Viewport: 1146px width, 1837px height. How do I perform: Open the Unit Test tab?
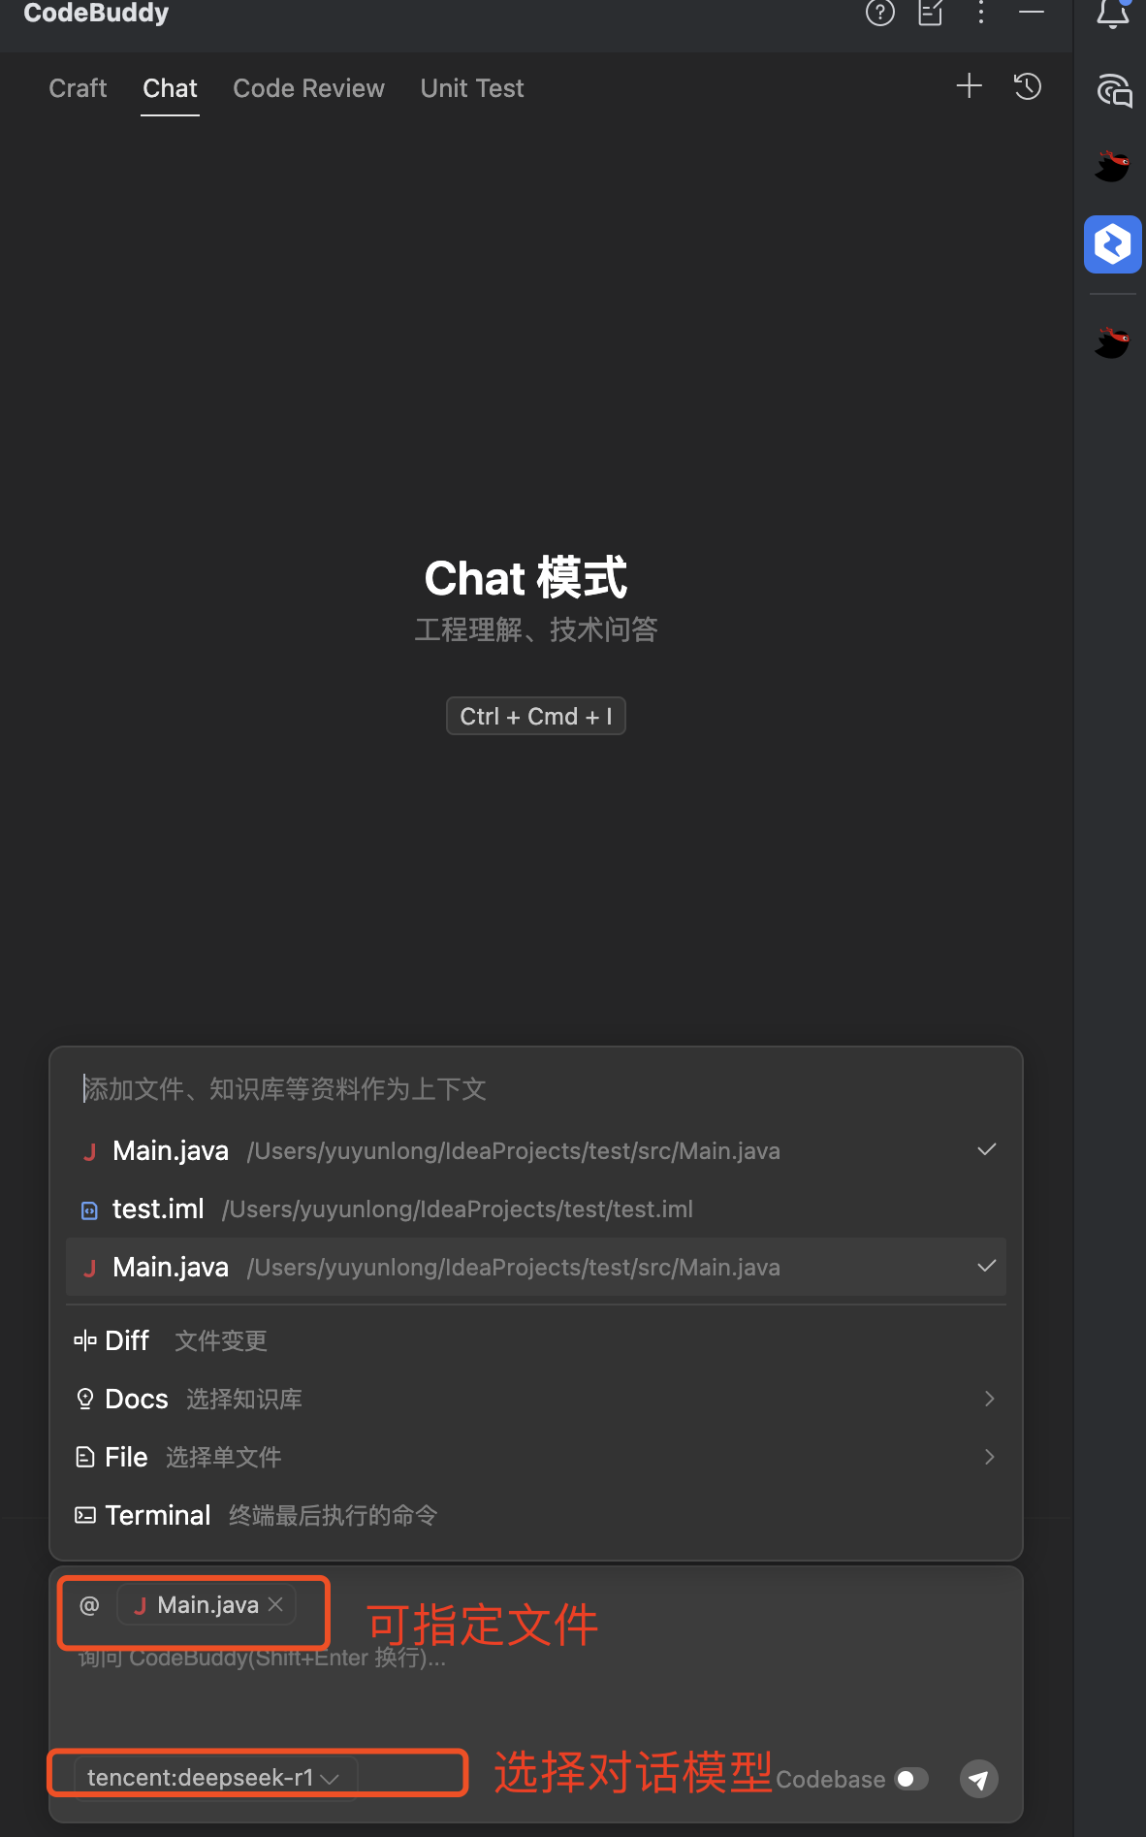[472, 88]
